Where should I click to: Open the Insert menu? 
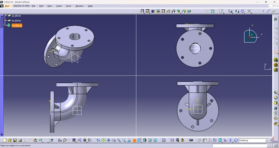(x=59, y=6)
